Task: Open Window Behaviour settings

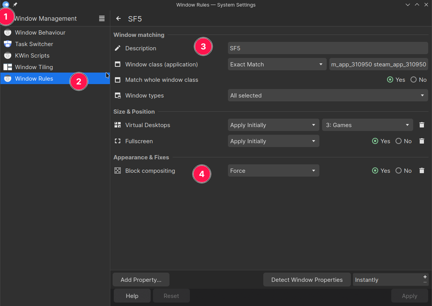Action: [55, 33]
